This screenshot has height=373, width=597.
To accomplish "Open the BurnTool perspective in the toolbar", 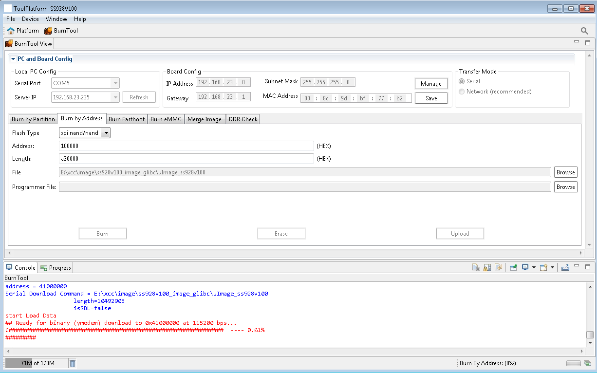I will [61, 31].
